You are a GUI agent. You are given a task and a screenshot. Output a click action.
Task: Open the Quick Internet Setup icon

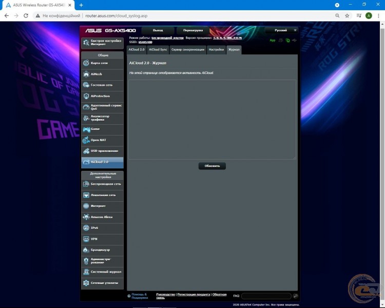86,43
